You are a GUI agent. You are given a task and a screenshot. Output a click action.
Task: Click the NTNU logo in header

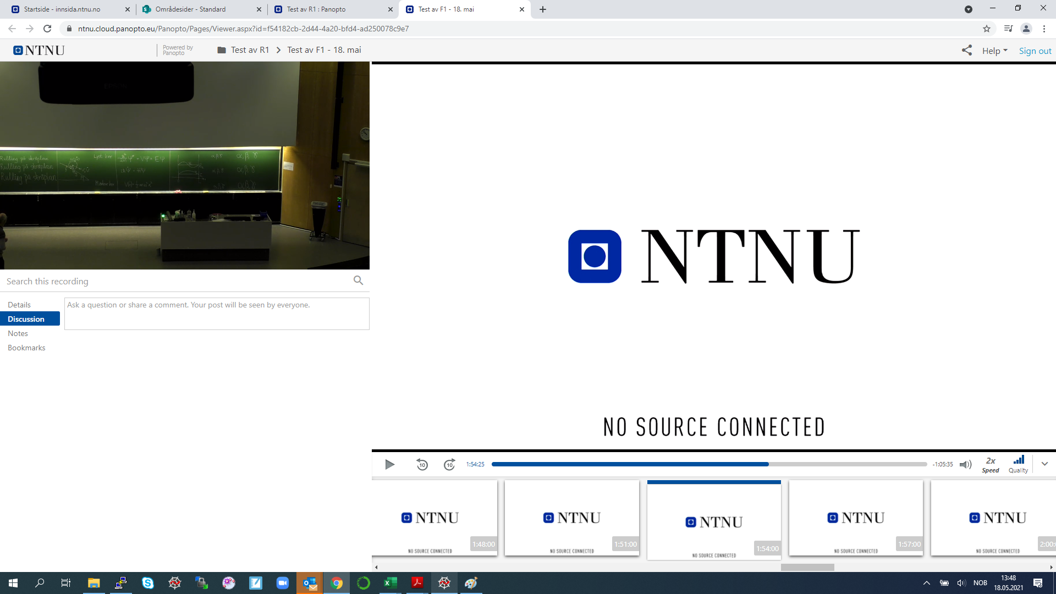(39, 51)
